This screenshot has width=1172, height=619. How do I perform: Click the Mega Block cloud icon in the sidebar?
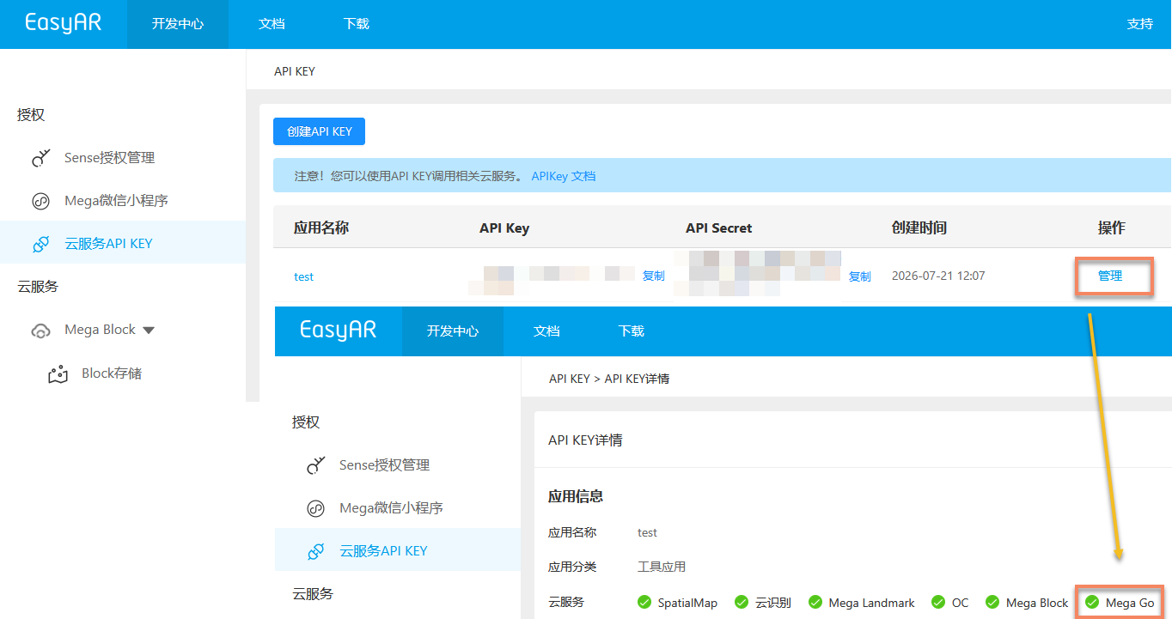(41, 331)
